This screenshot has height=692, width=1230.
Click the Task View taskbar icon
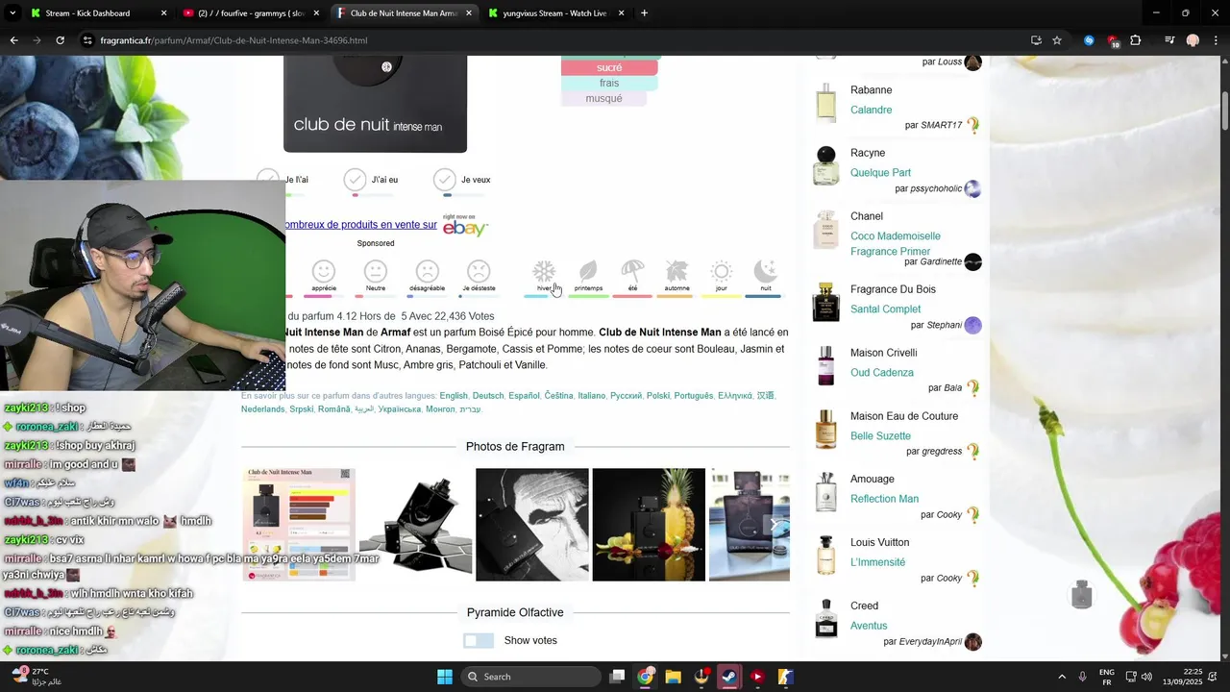[x=618, y=677]
